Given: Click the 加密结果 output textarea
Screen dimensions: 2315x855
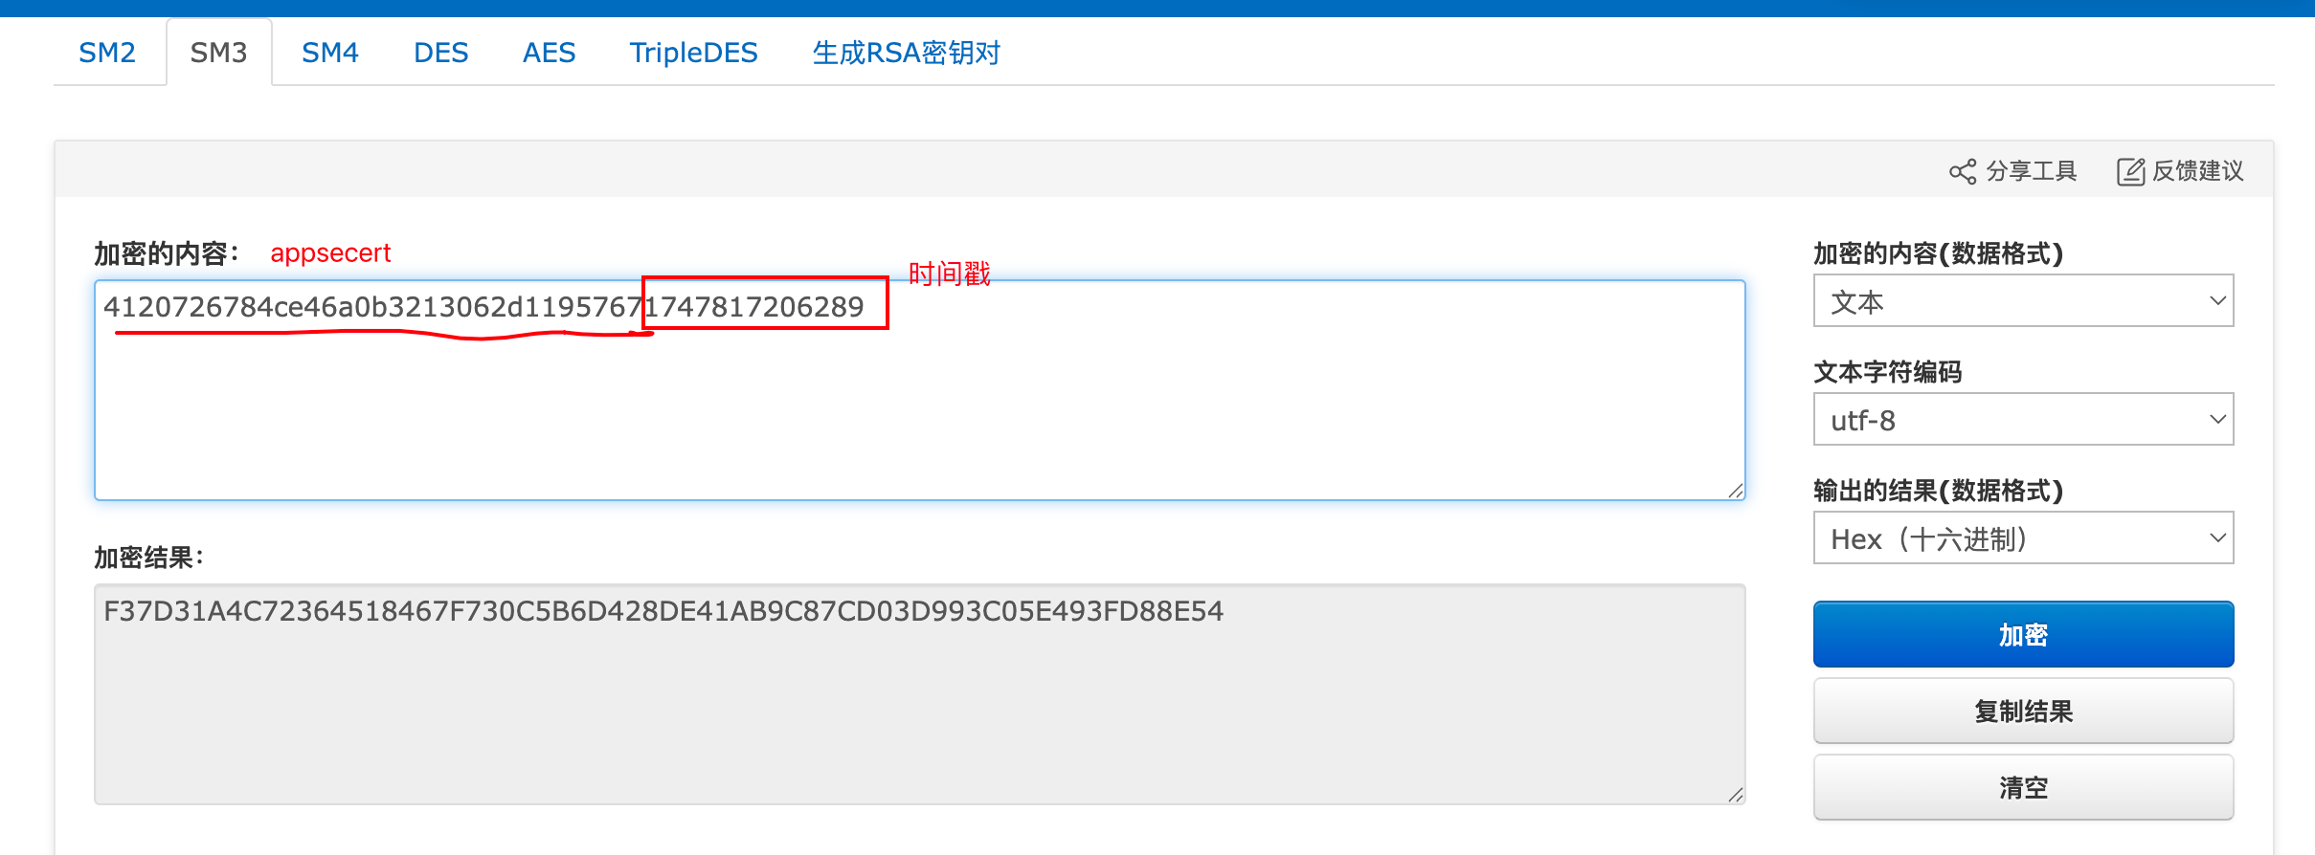Looking at the screenshot, I should pyautogui.click(x=920, y=694).
